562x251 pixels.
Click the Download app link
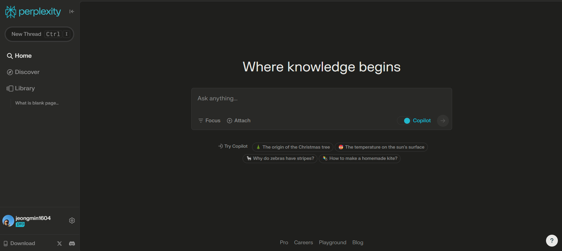click(19, 243)
